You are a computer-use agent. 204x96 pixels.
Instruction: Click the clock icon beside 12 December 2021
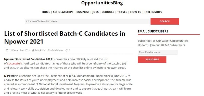(x=7, y=50)
